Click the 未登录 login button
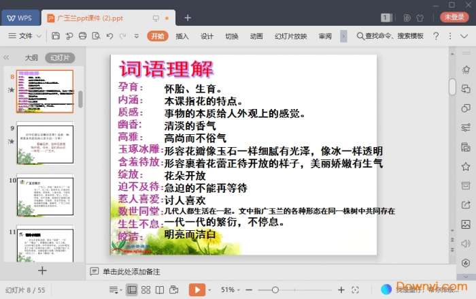 click(x=454, y=17)
